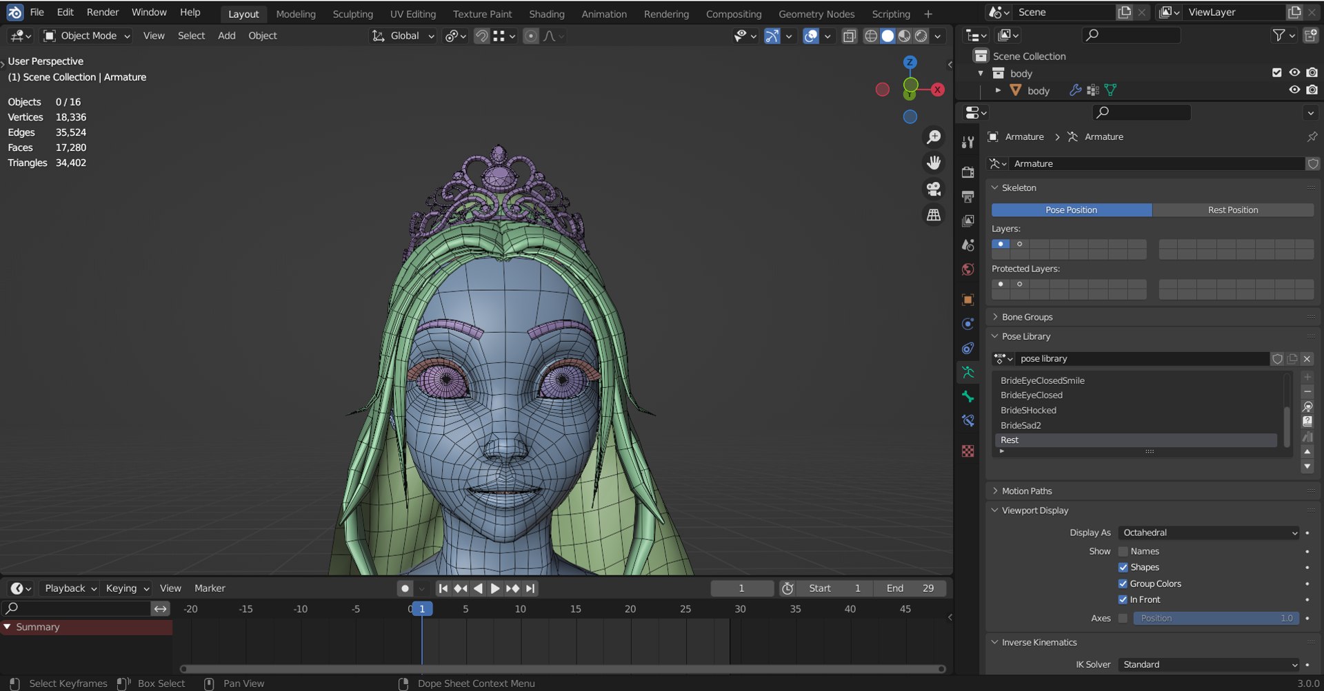Hide body mesh object in outliner
This screenshot has width=1324, height=691.
pos(1294,90)
